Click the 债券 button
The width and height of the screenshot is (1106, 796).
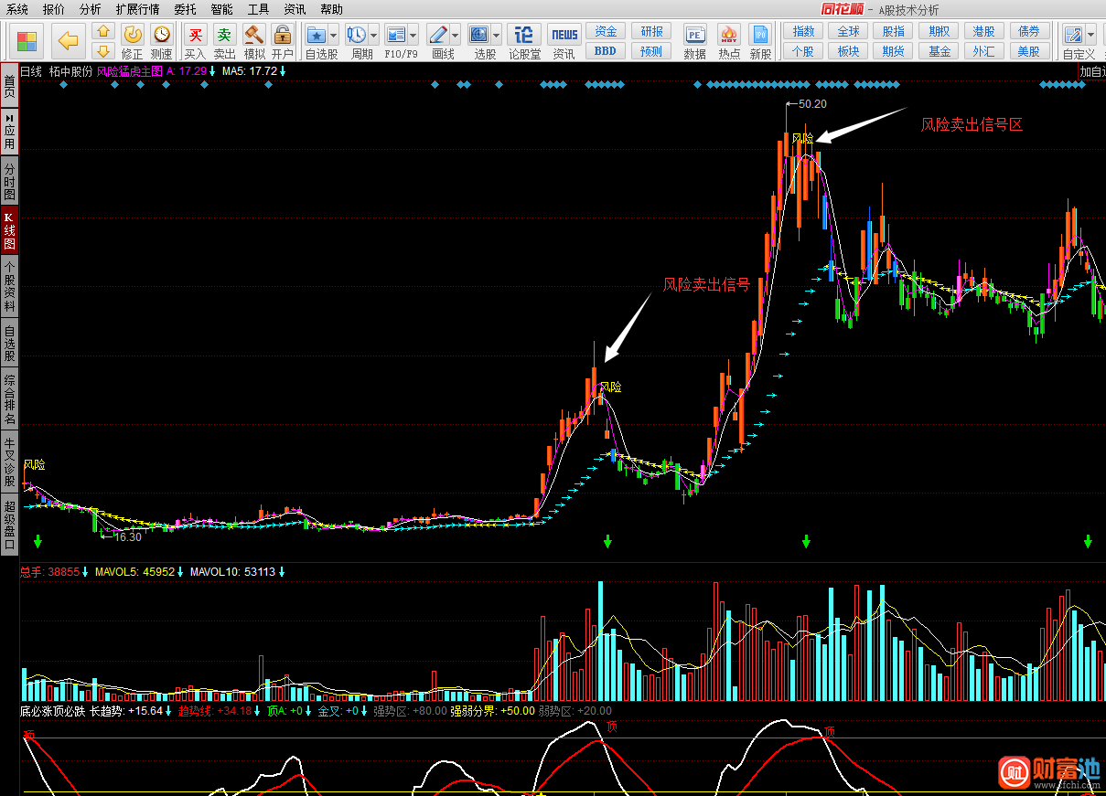pos(1029,31)
